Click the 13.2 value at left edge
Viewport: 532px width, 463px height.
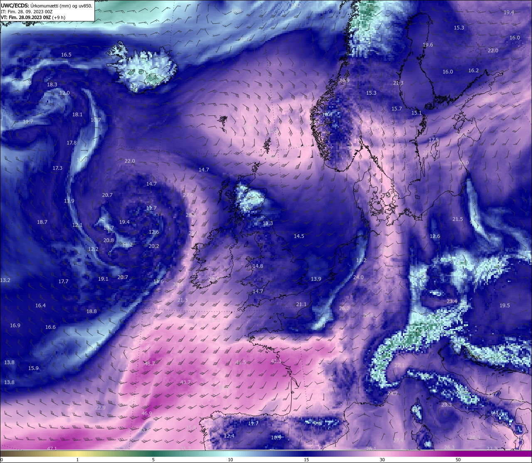pyautogui.click(x=5, y=281)
